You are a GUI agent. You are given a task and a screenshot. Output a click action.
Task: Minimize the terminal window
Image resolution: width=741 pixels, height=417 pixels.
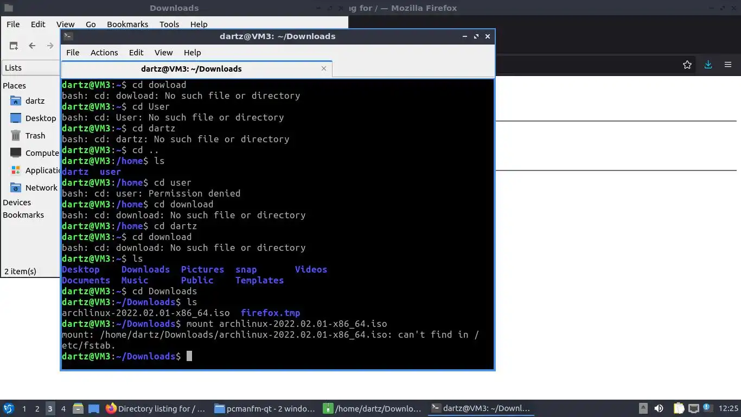[x=464, y=36]
